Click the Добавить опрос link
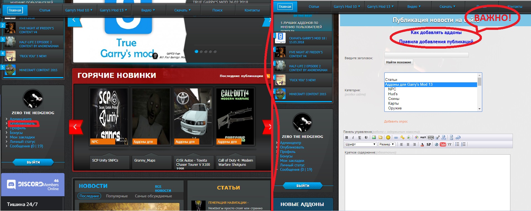 (x=396, y=121)
